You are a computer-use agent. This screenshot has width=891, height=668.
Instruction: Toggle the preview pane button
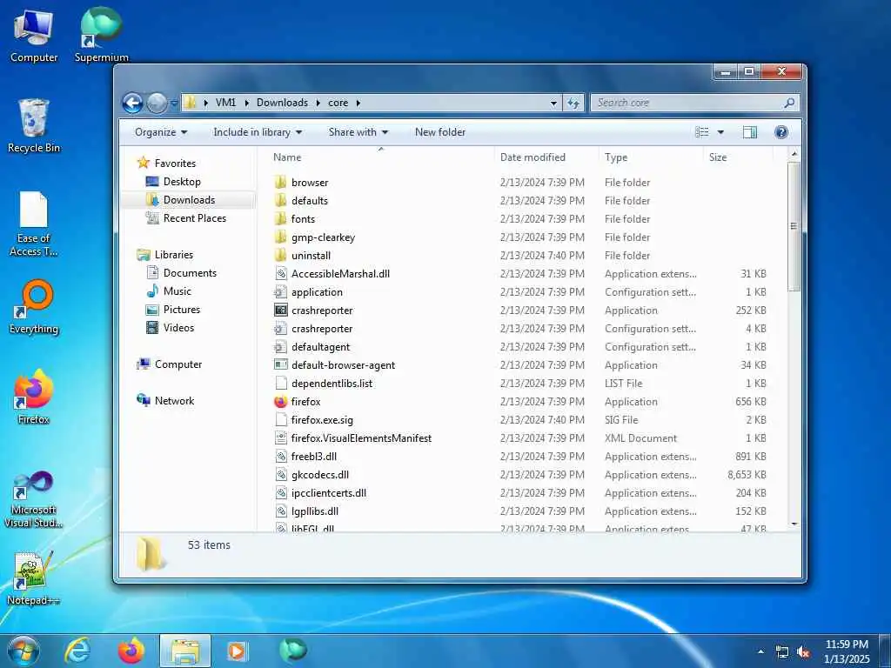pos(749,132)
